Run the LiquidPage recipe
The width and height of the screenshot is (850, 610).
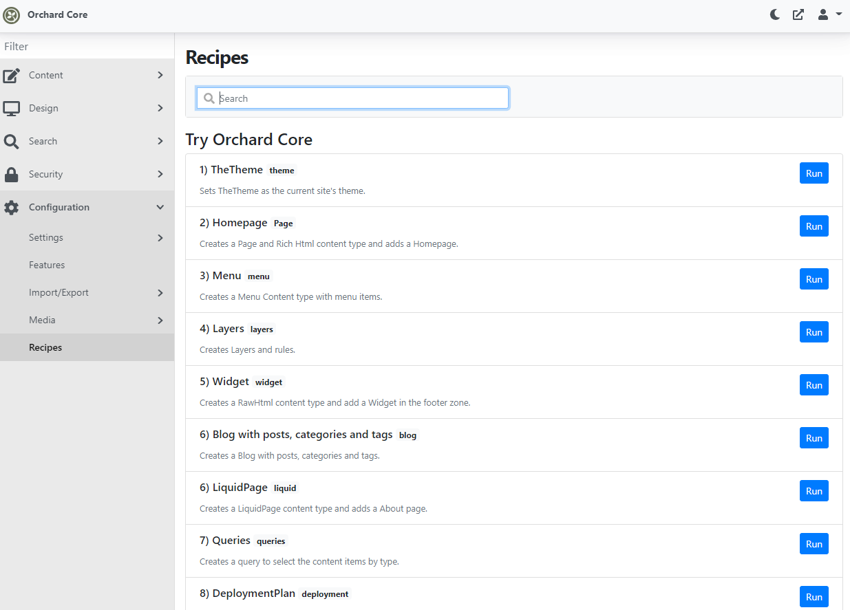pos(814,491)
